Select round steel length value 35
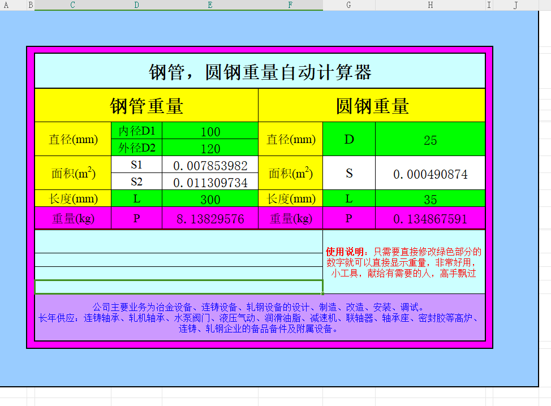Screen dimensions: 551x406 (430, 199)
